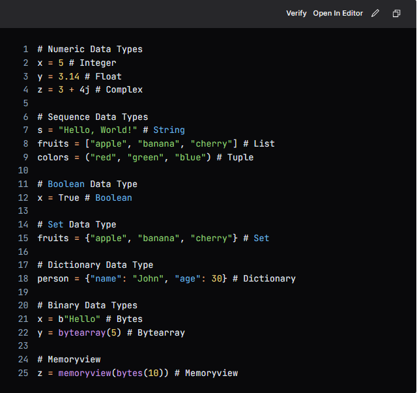Click "cherry" in the set on line 15
Screen dimensions: 417x393
211,238
